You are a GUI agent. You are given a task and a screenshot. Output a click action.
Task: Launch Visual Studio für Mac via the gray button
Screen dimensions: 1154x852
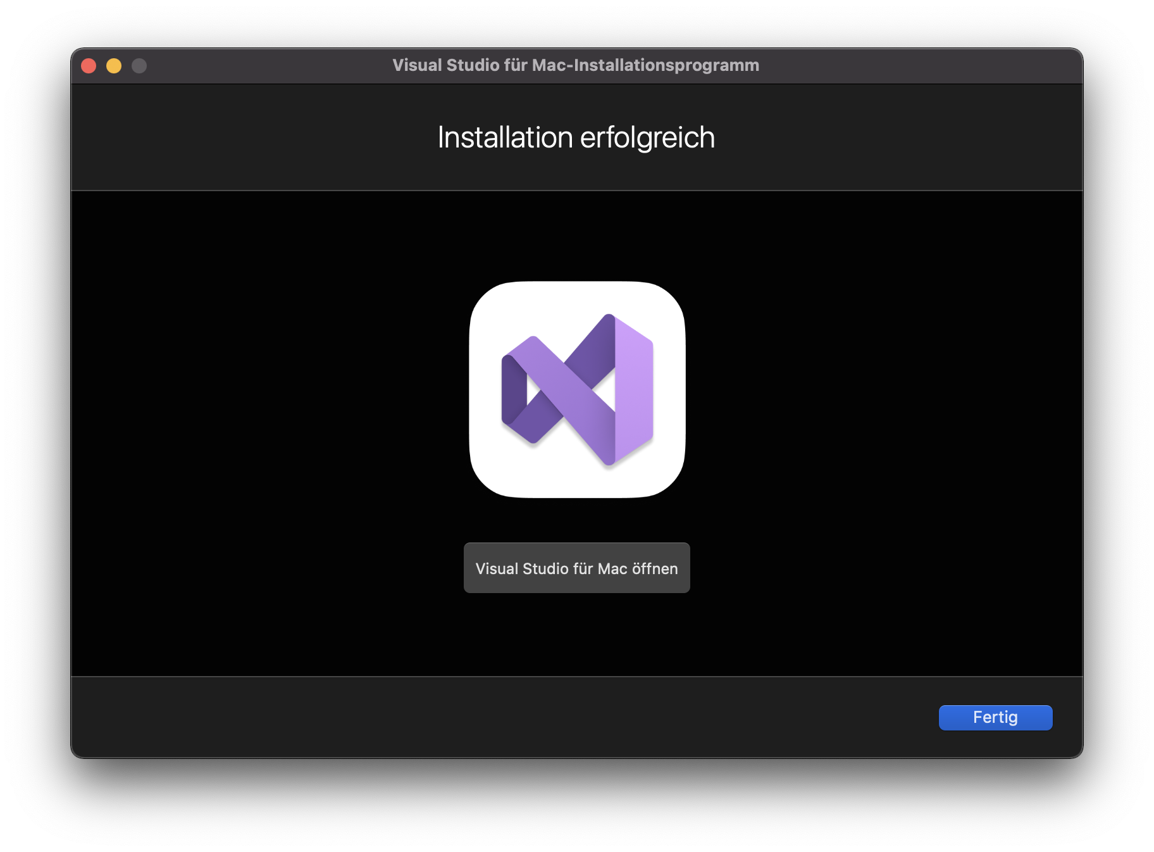[x=576, y=568]
